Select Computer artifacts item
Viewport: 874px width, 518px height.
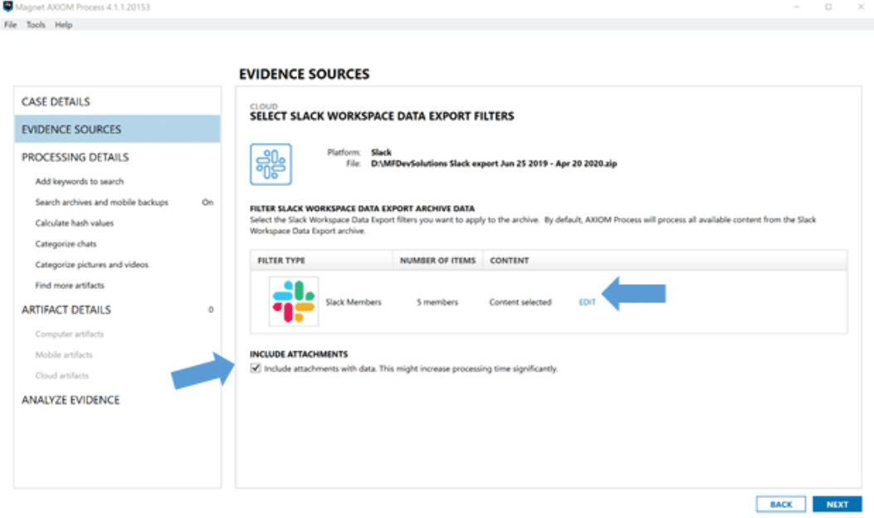[x=70, y=334]
